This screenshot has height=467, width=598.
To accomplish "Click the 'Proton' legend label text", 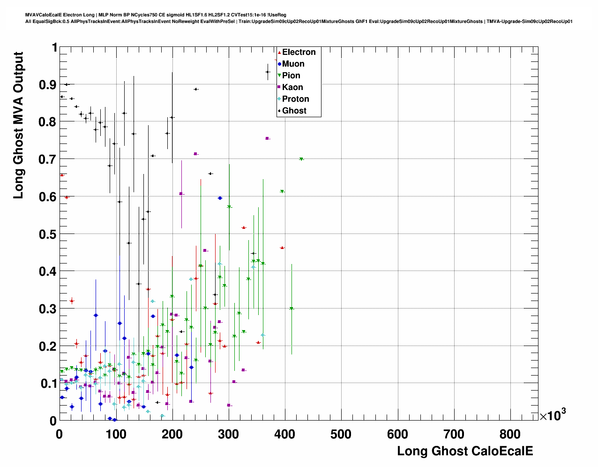I will [295, 99].
